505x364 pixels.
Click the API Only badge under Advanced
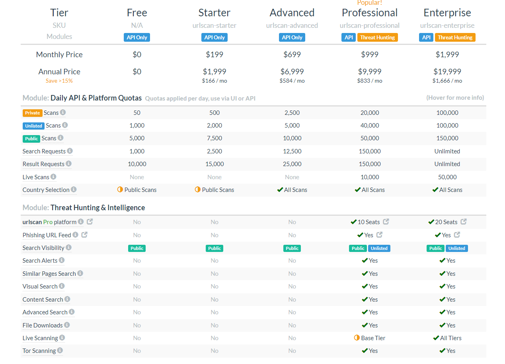(292, 37)
